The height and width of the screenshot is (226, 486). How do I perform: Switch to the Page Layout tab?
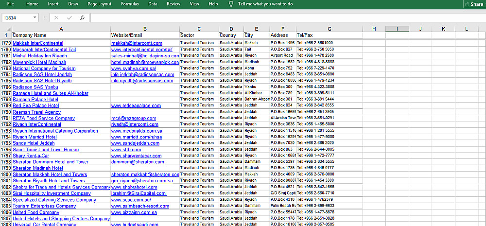pyautogui.click(x=99, y=4)
